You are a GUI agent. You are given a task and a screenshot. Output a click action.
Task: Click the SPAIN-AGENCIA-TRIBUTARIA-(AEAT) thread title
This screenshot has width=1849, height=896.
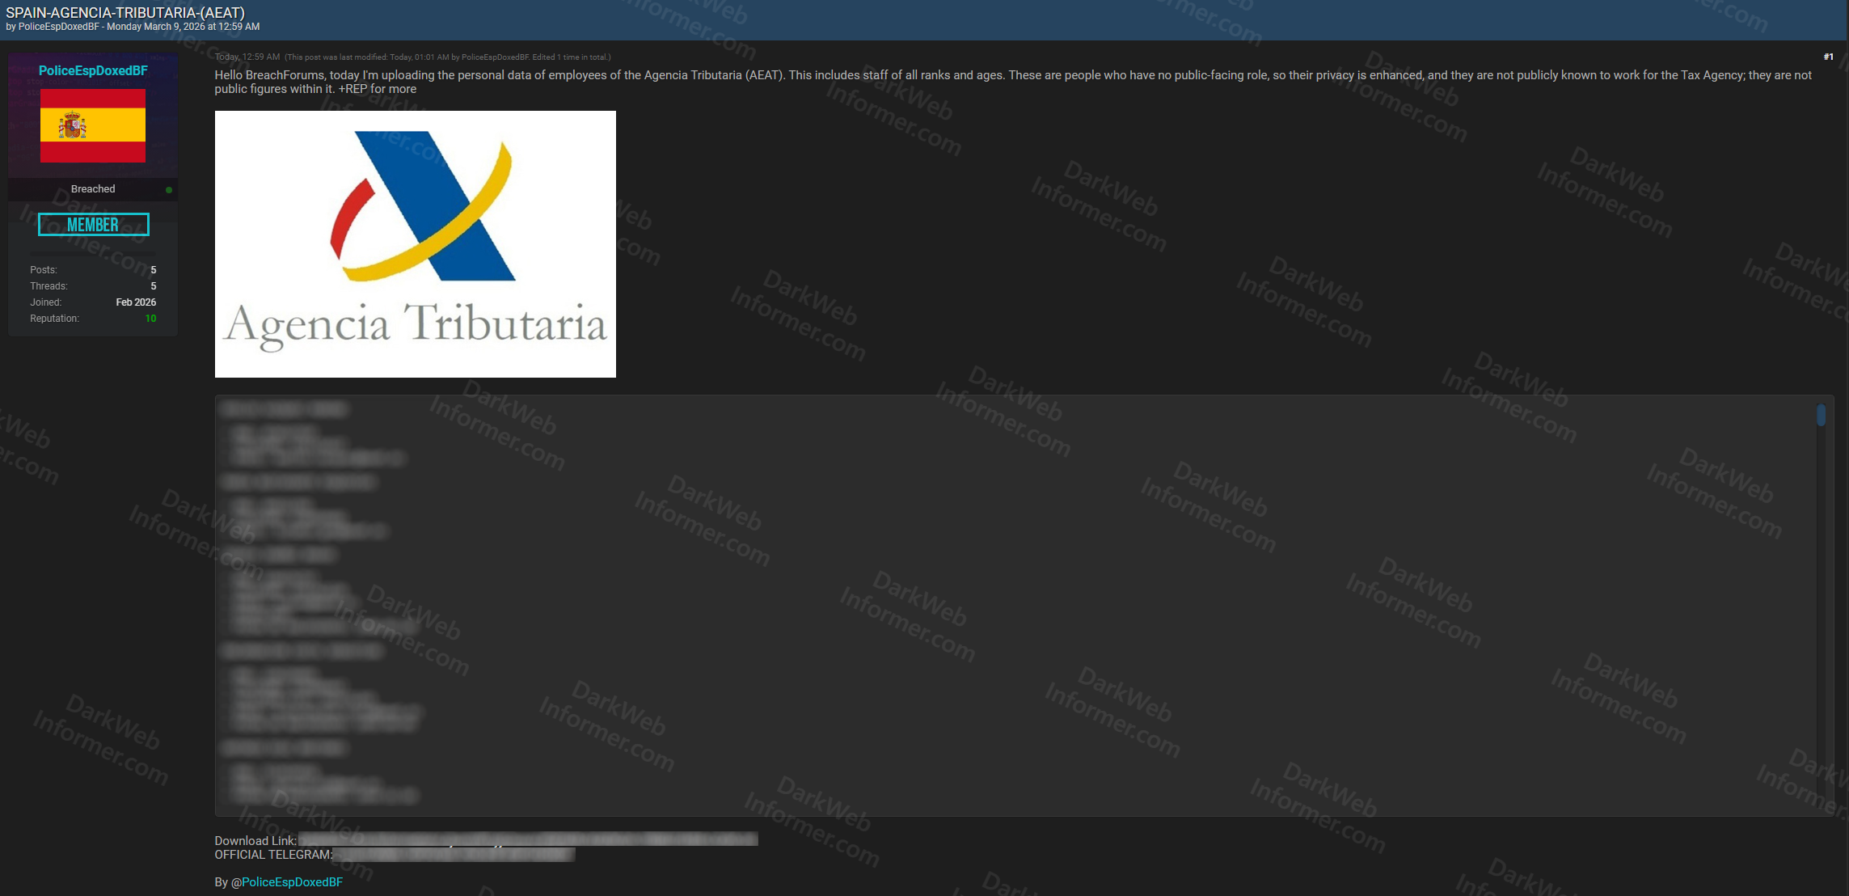(x=125, y=12)
